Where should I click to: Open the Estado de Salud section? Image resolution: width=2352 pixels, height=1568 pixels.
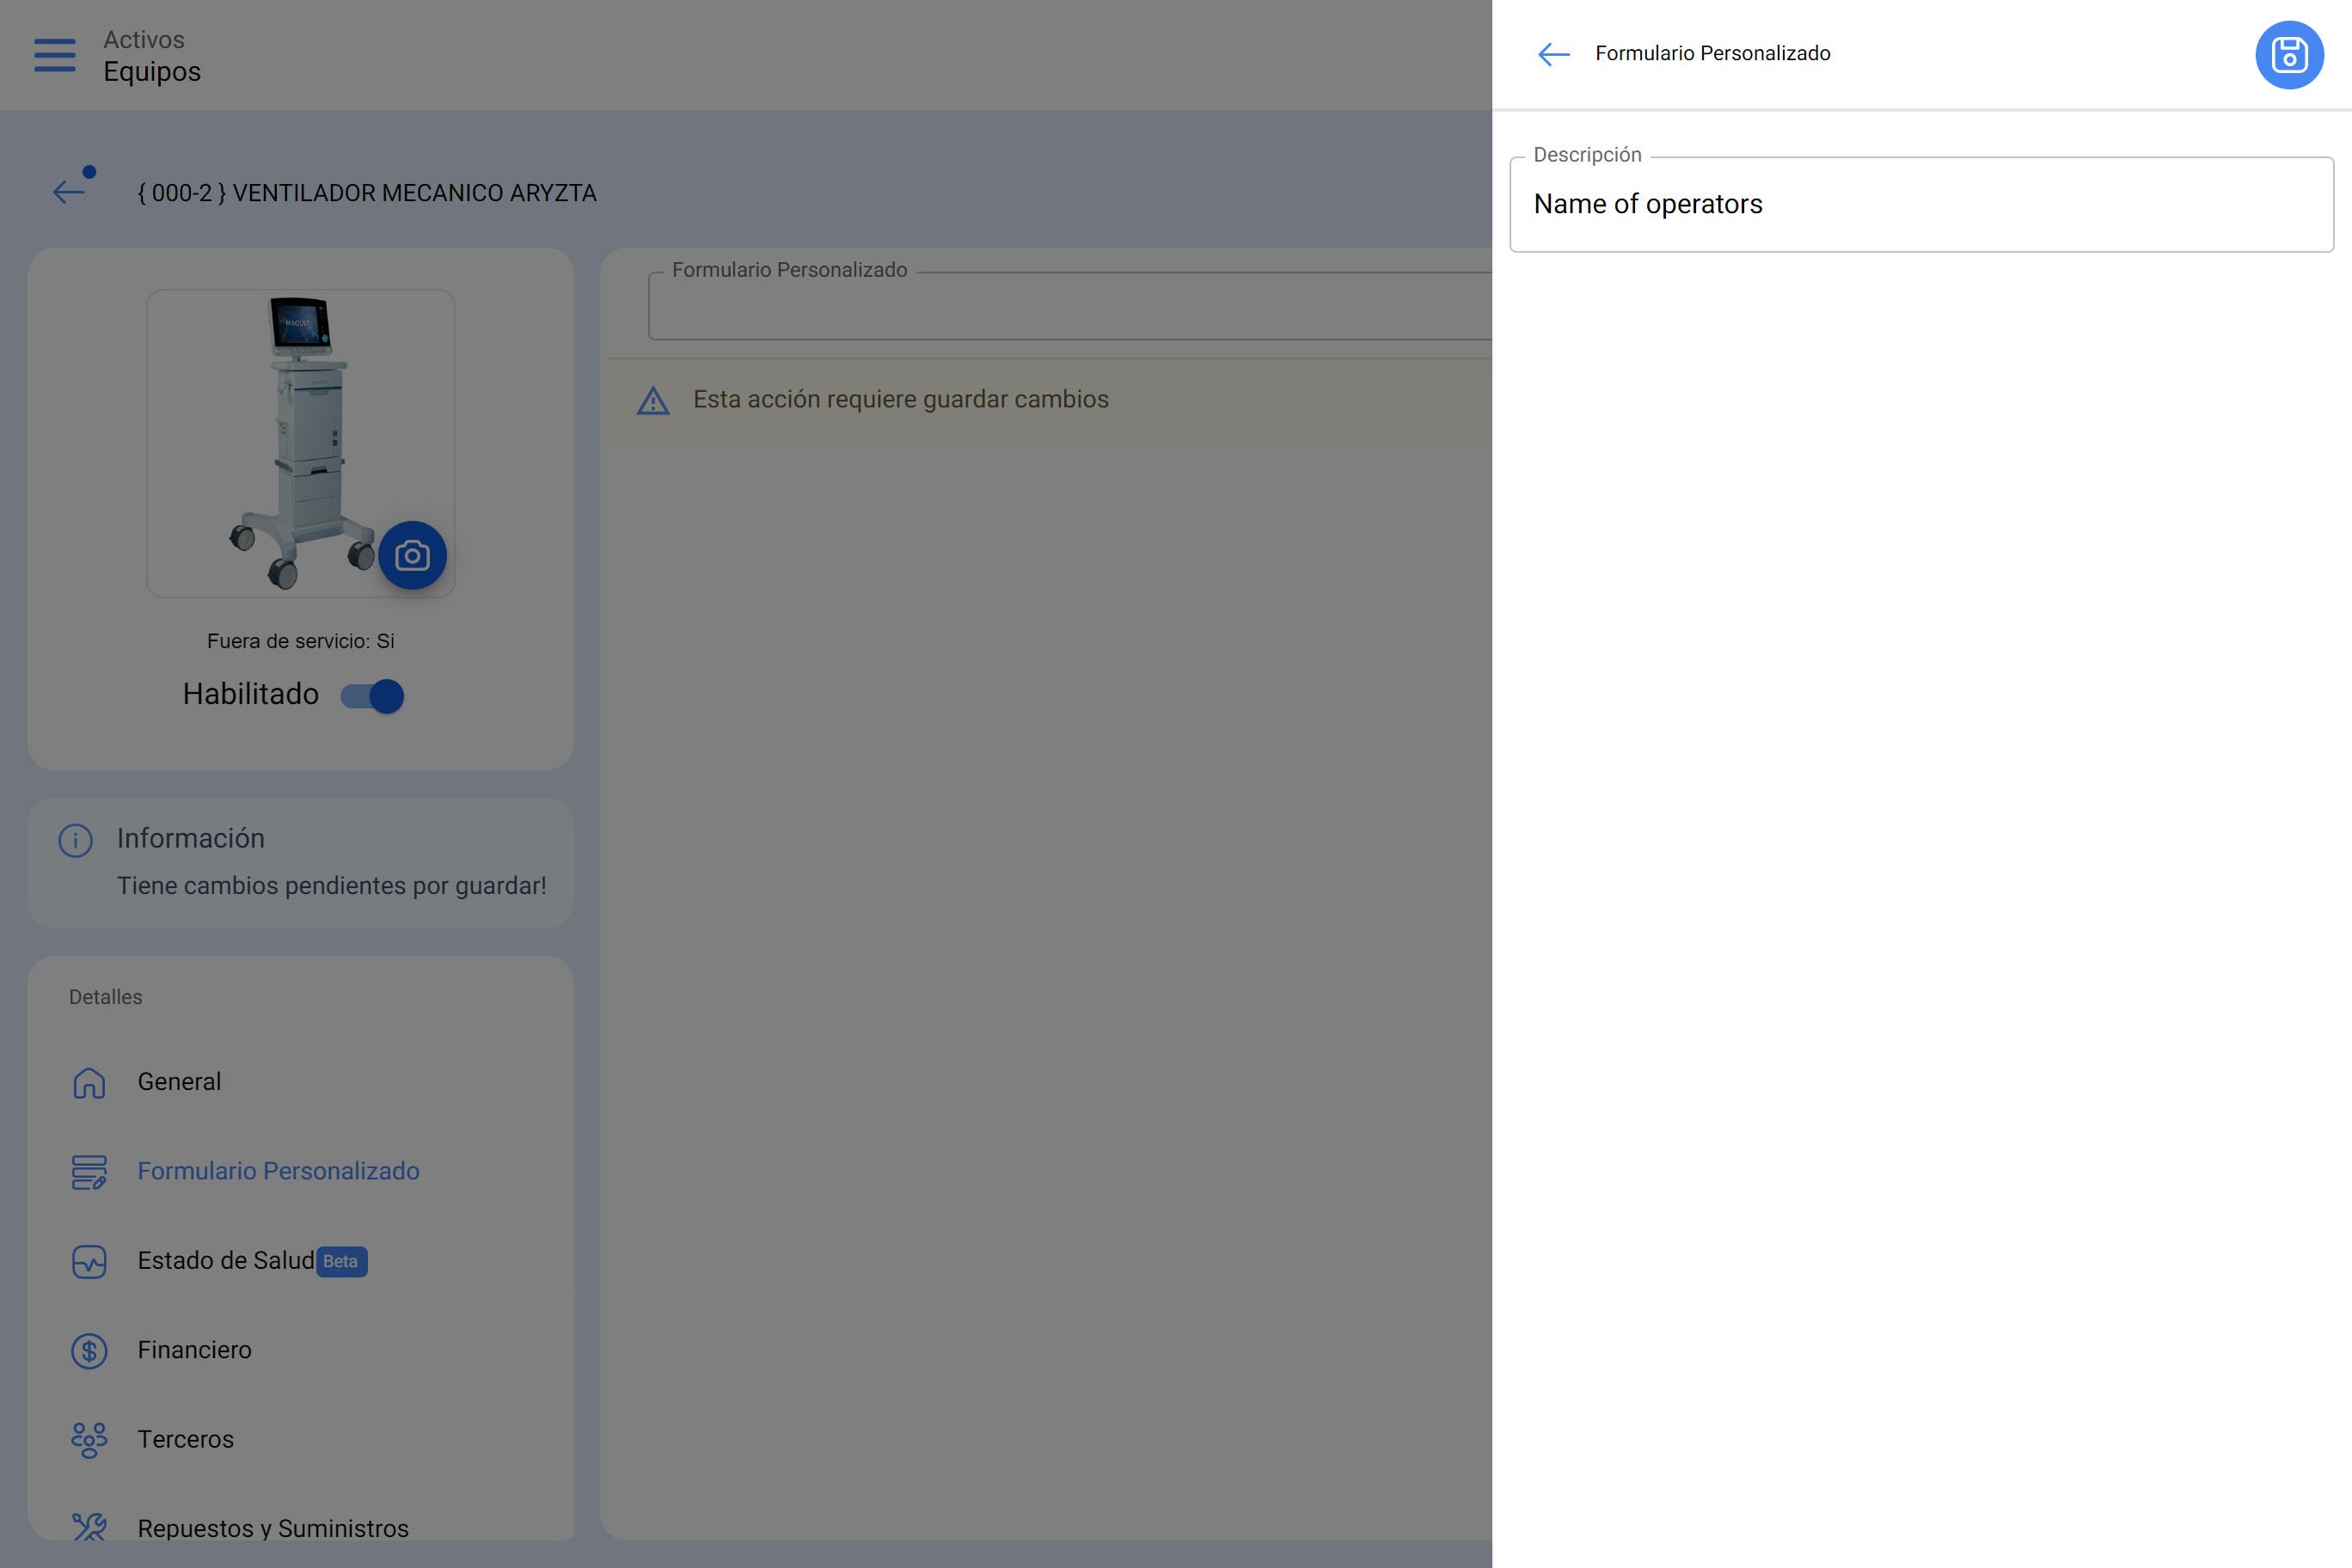[300, 1261]
